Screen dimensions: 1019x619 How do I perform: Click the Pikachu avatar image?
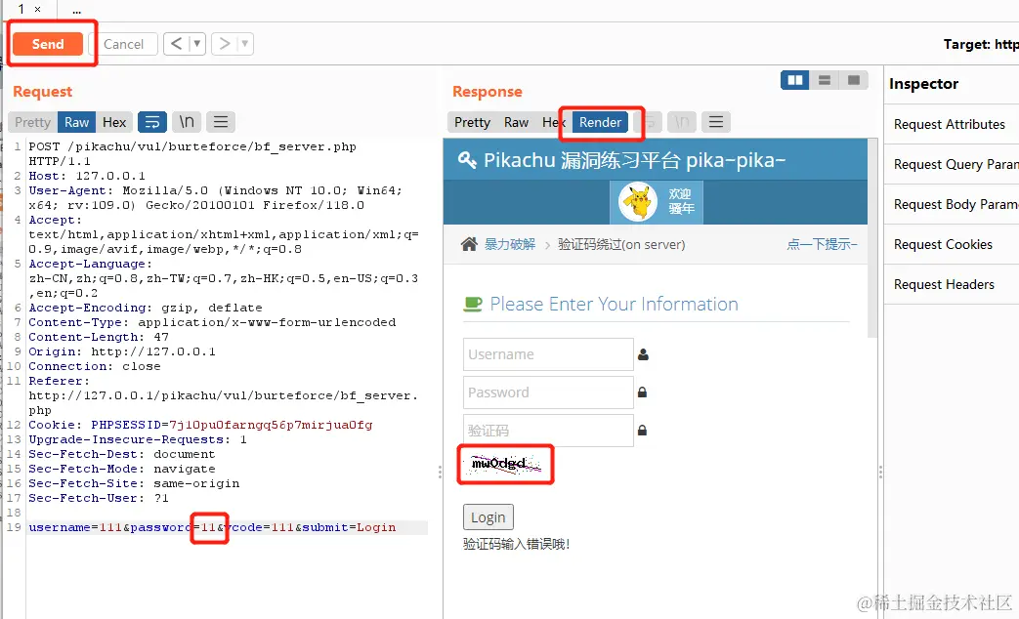point(638,202)
